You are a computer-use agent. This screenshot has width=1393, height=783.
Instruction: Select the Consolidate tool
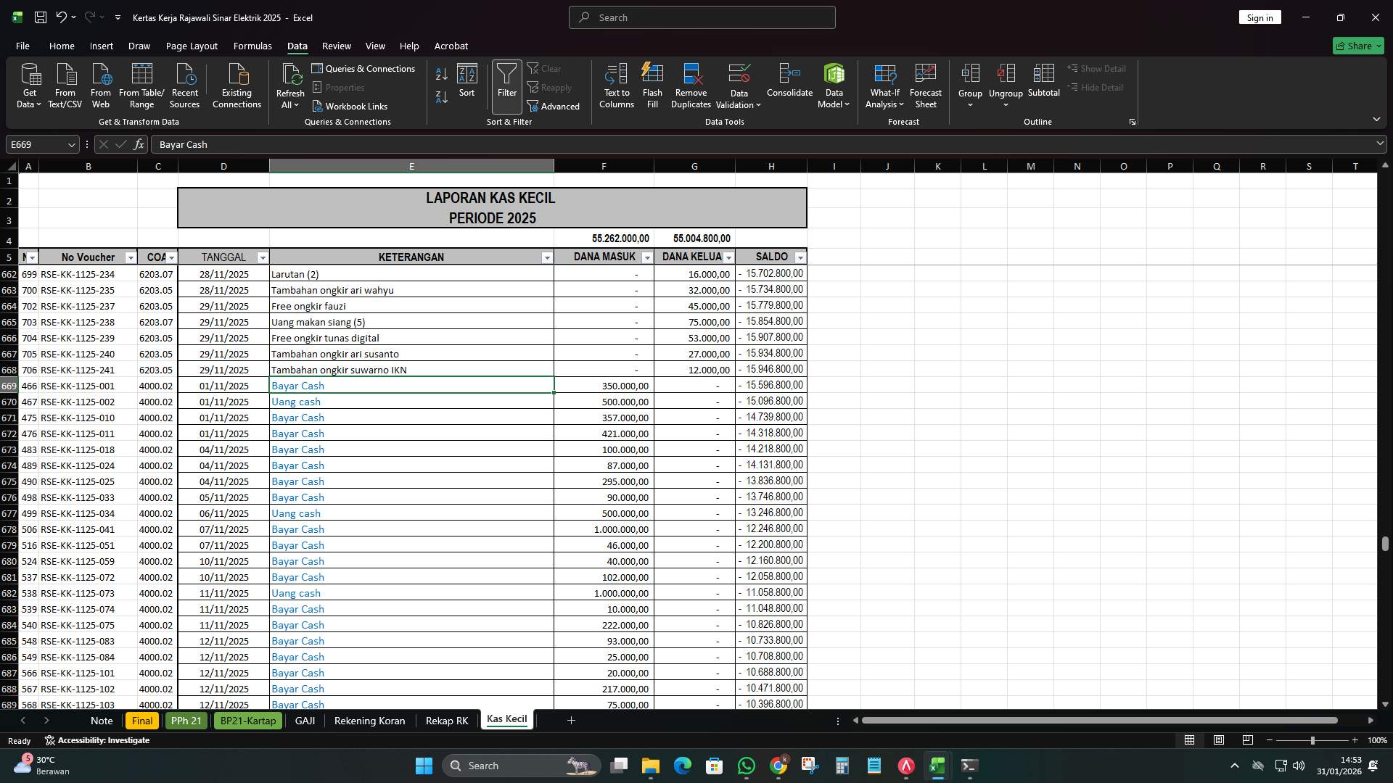(789, 83)
